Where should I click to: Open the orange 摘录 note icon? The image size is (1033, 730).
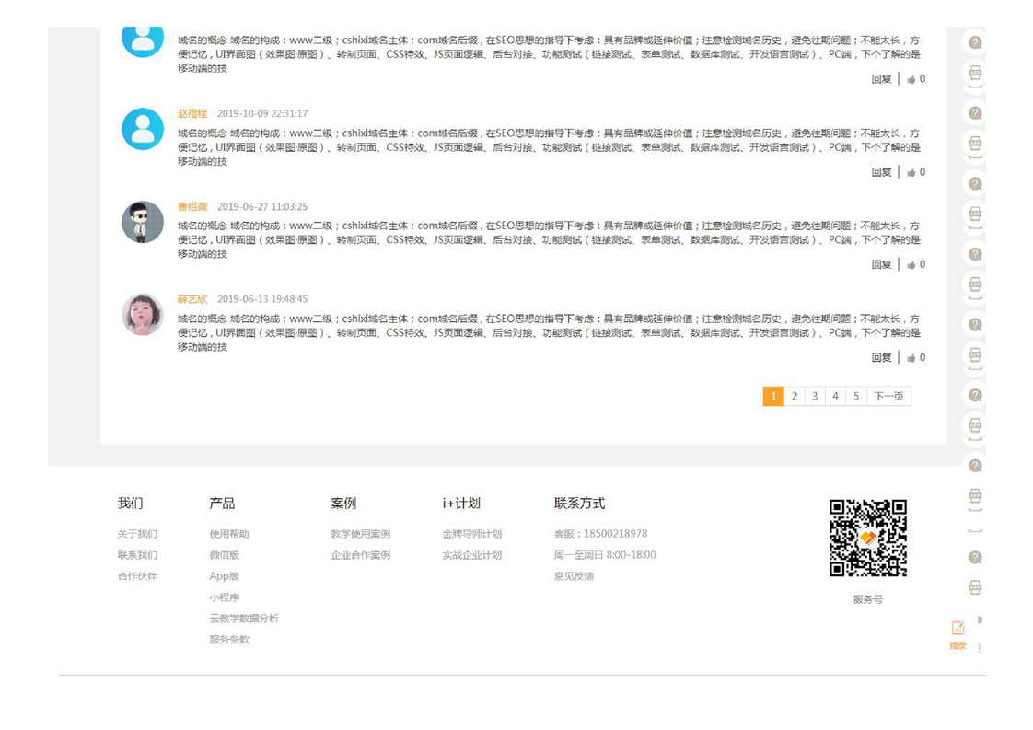click(x=958, y=629)
